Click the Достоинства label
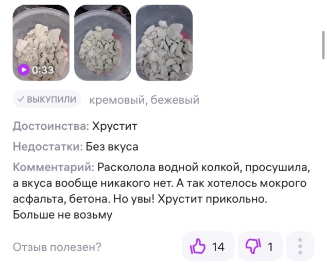 (x=51, y=126)
